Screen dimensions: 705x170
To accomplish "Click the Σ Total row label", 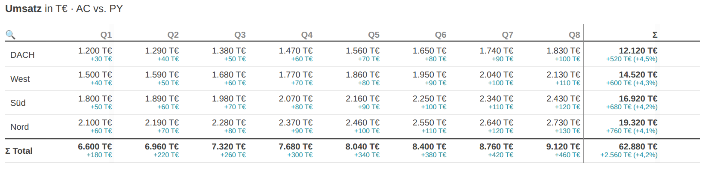I will tap(18, 151).
